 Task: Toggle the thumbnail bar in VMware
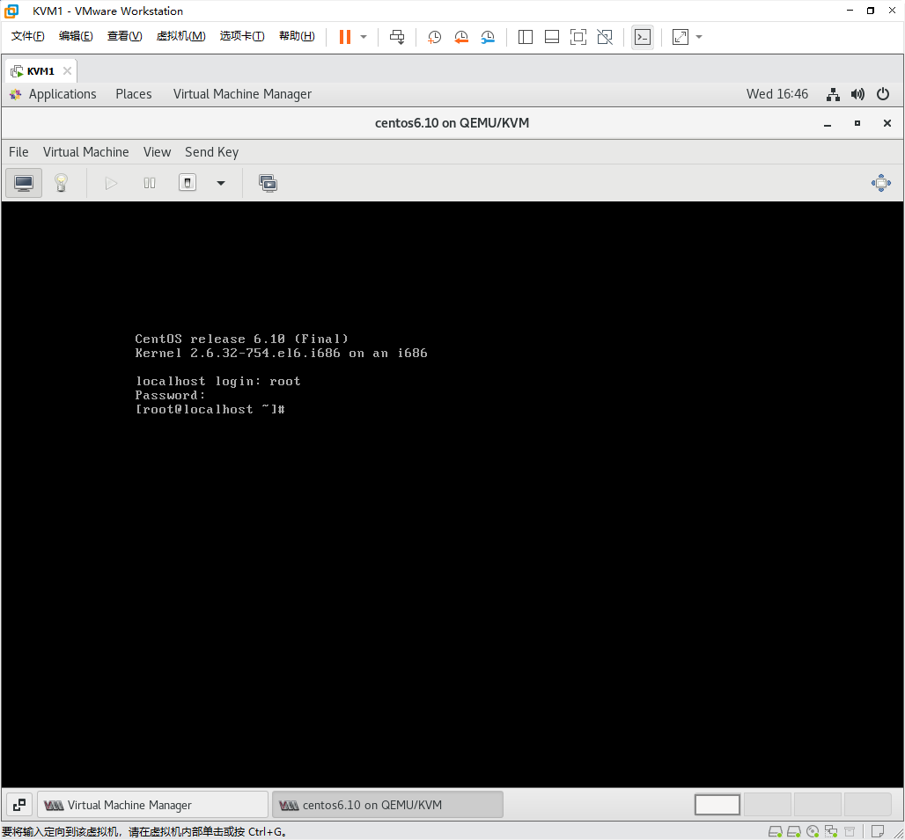click(552, 37)
